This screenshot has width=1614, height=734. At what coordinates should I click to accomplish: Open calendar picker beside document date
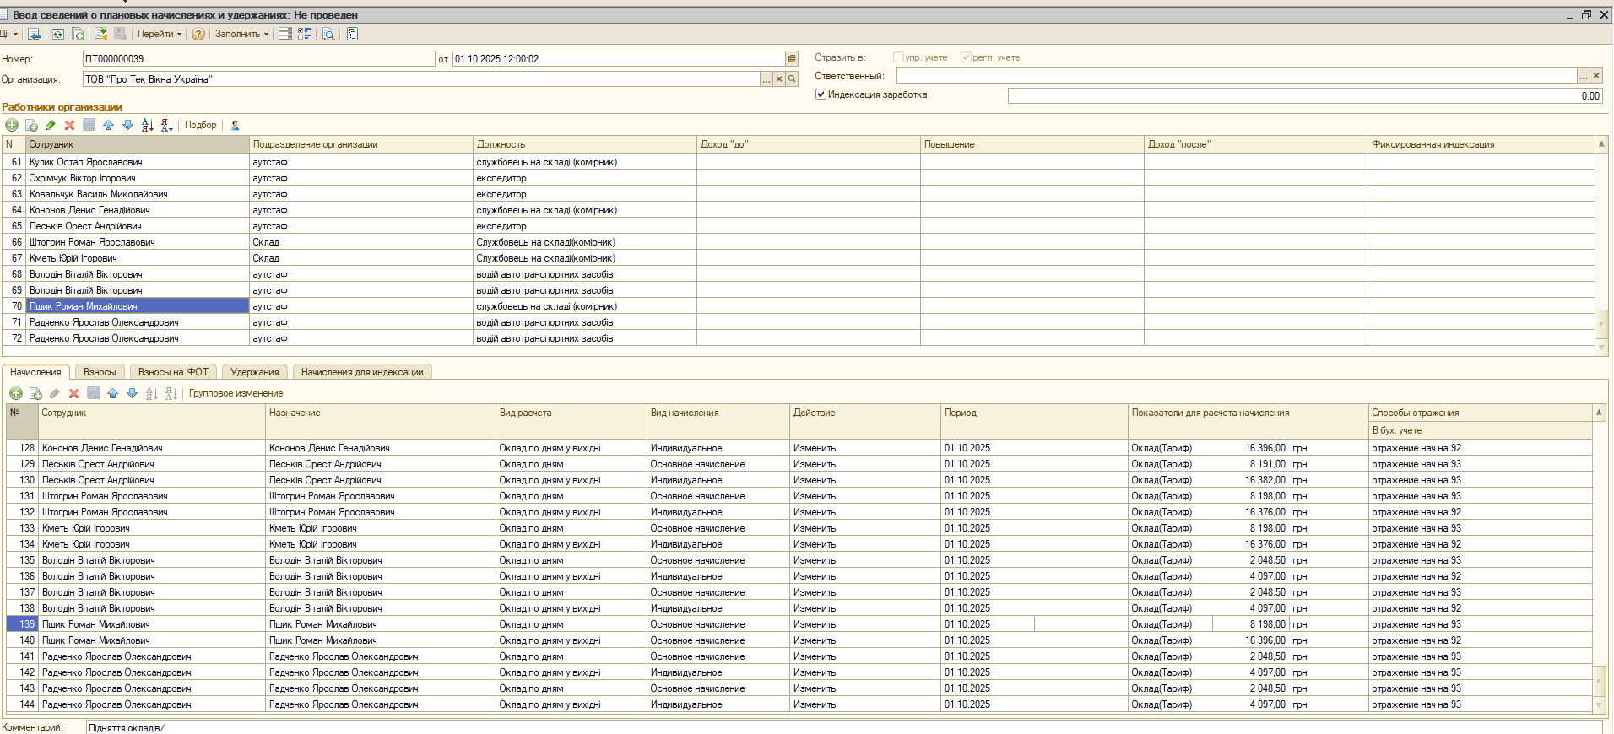click(x=791, y=59)
